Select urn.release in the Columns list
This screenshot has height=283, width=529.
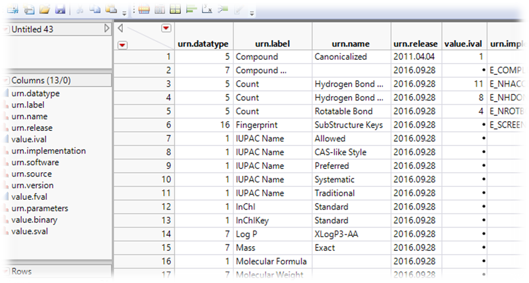click(x=31, y=128)
